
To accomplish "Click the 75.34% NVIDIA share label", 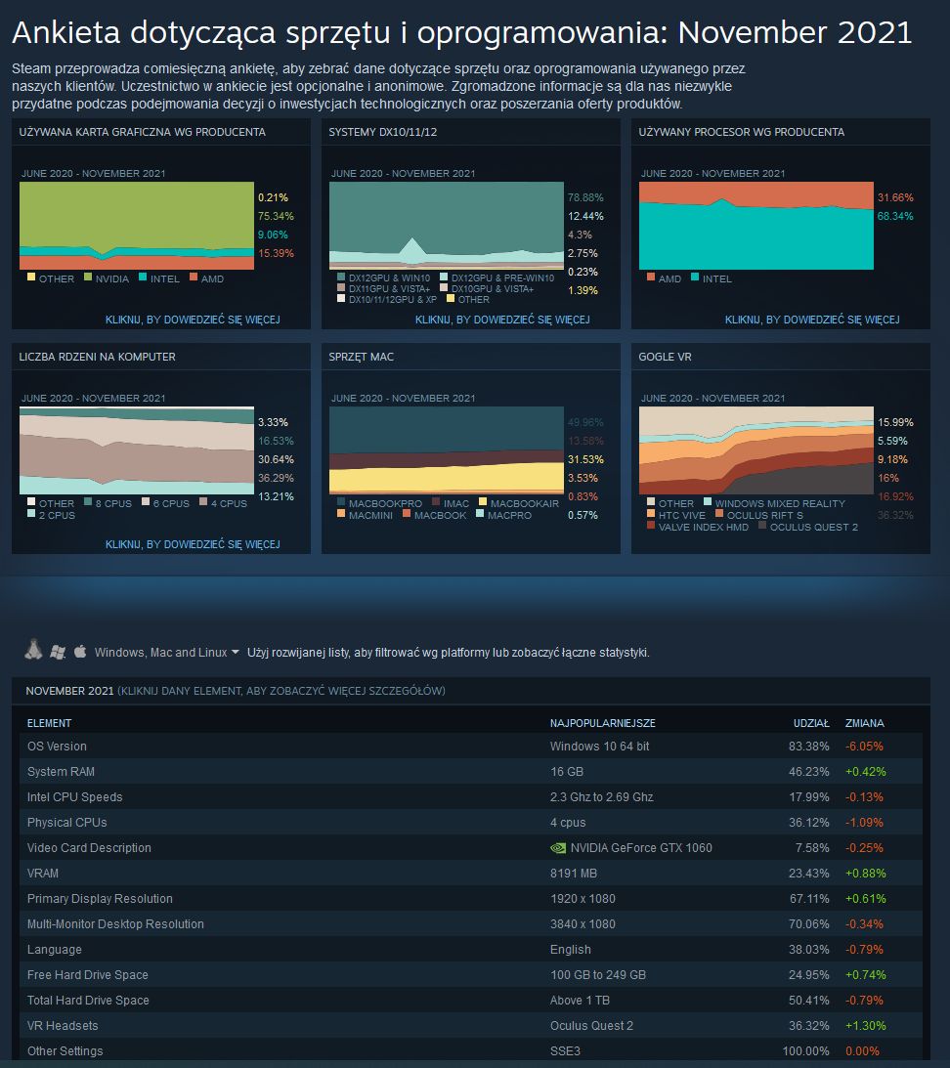I will tap(276, 216).
